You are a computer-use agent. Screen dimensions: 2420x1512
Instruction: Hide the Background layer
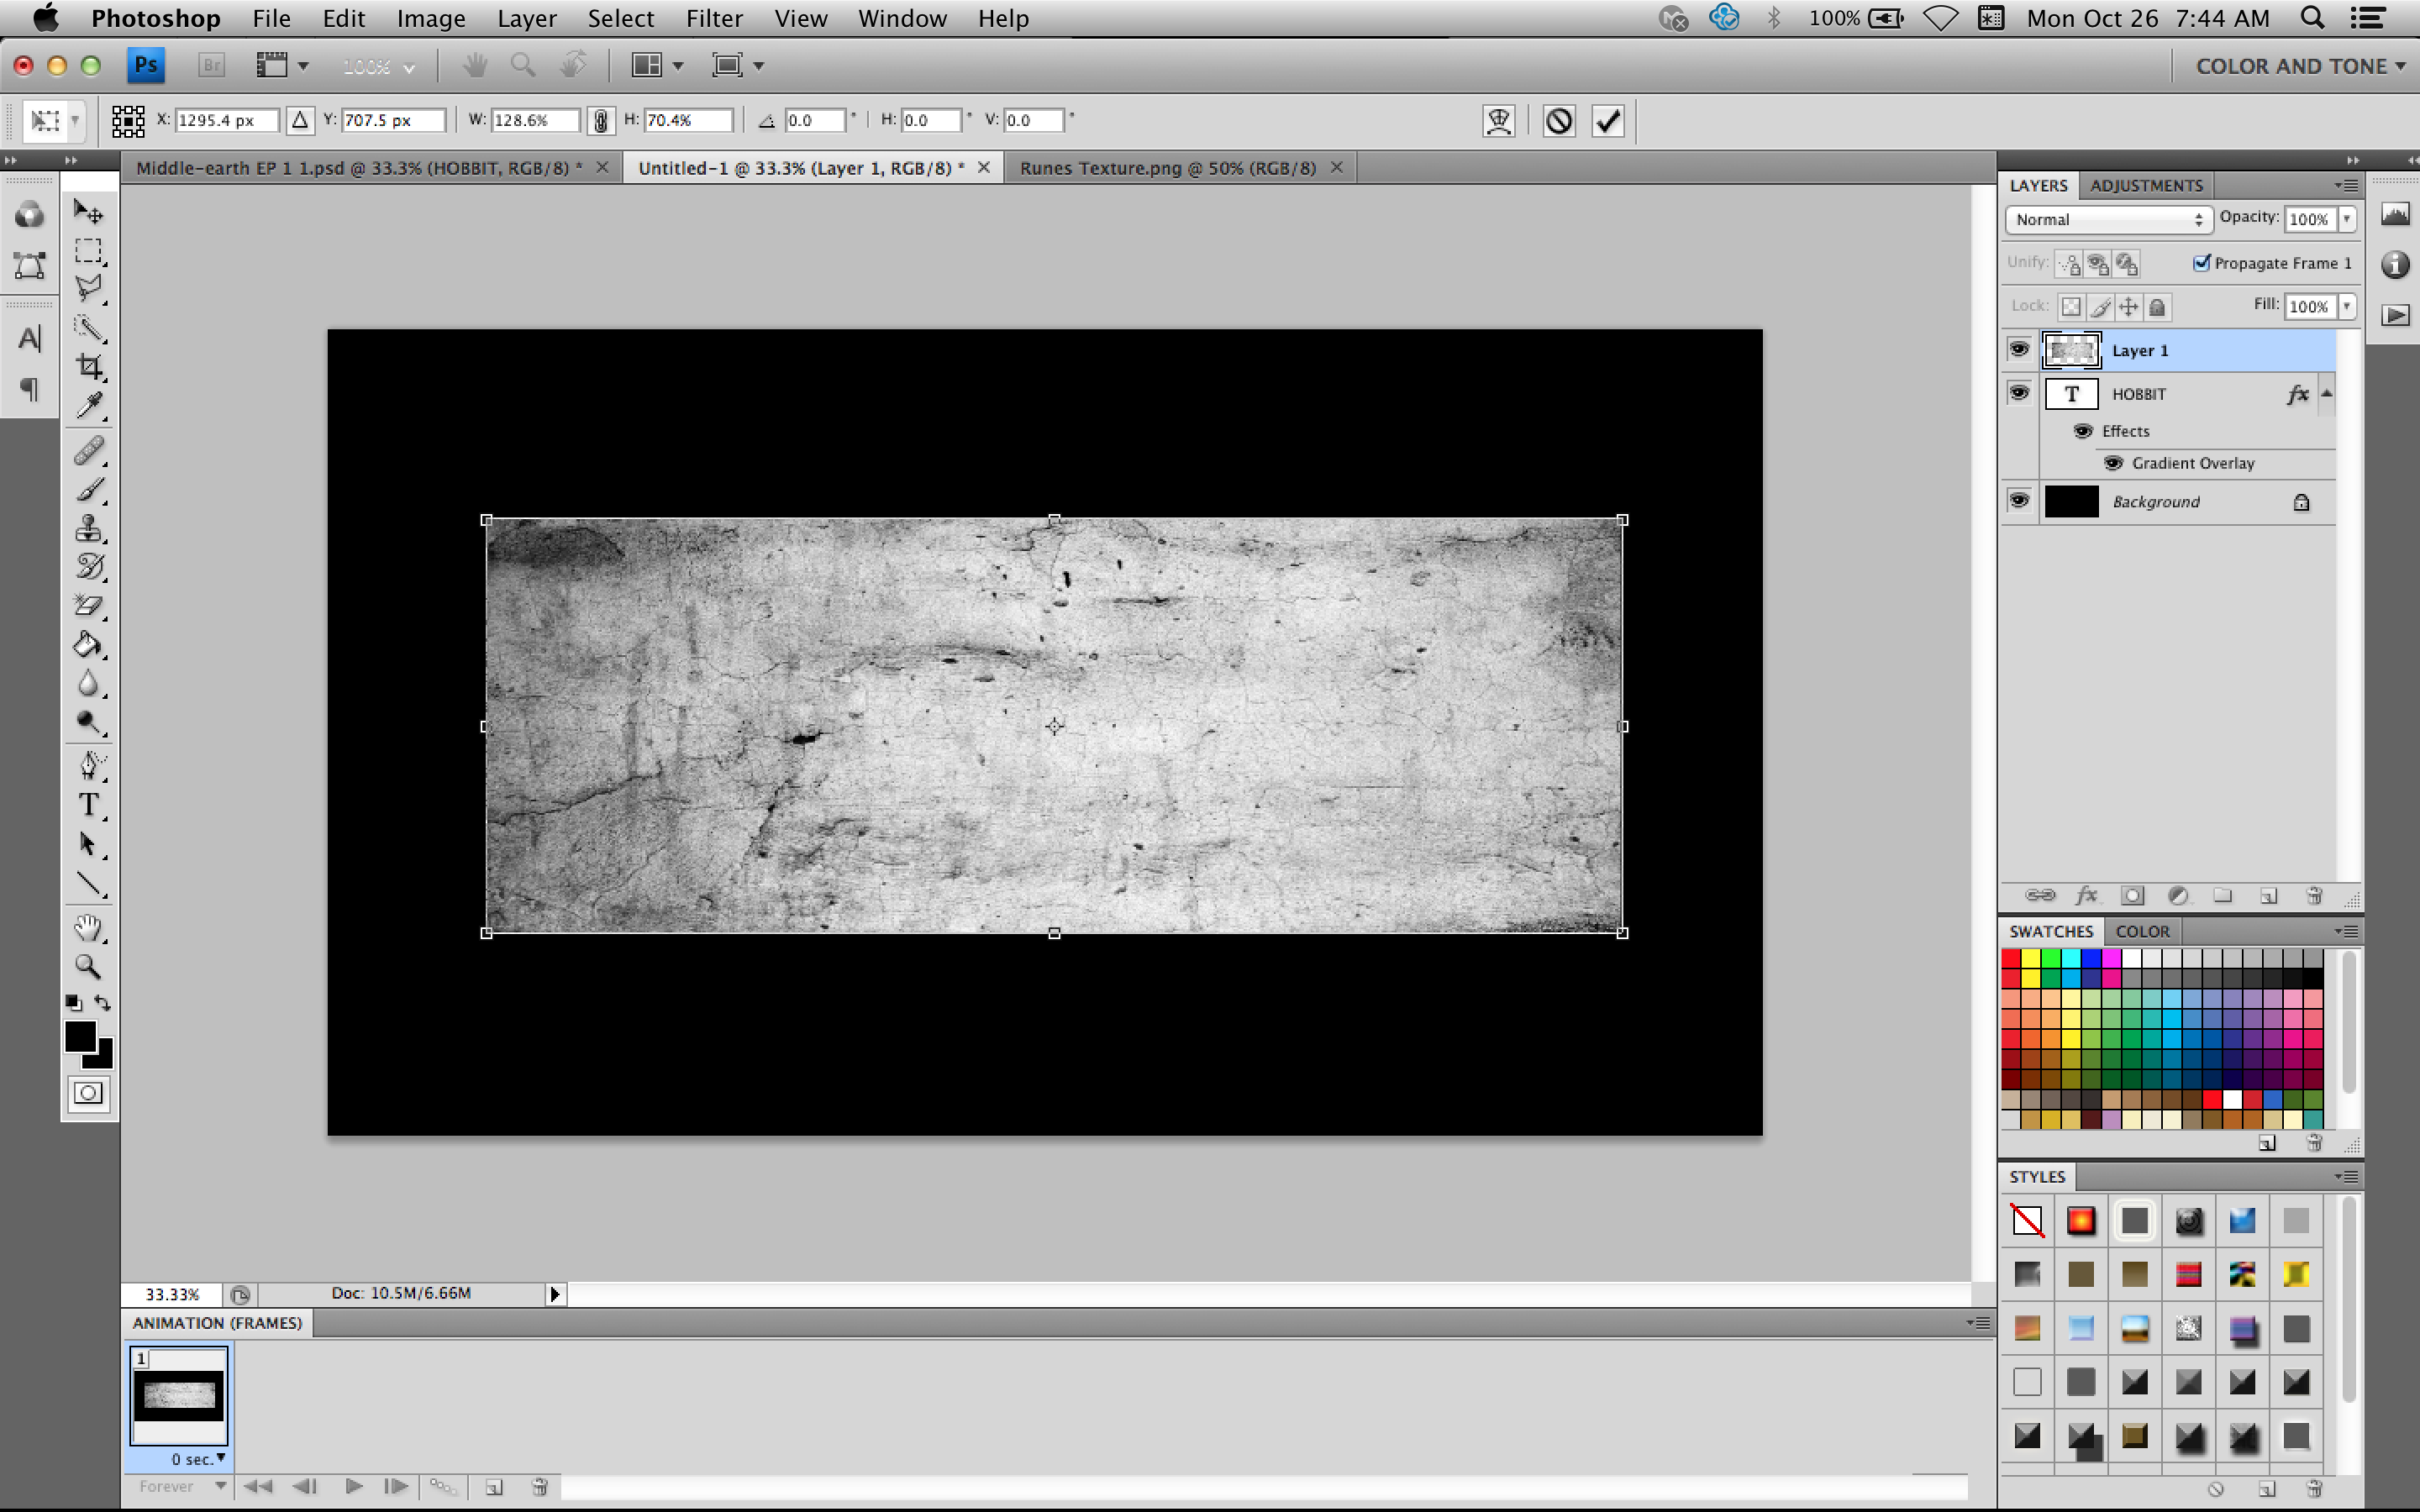coord(2018,501)
